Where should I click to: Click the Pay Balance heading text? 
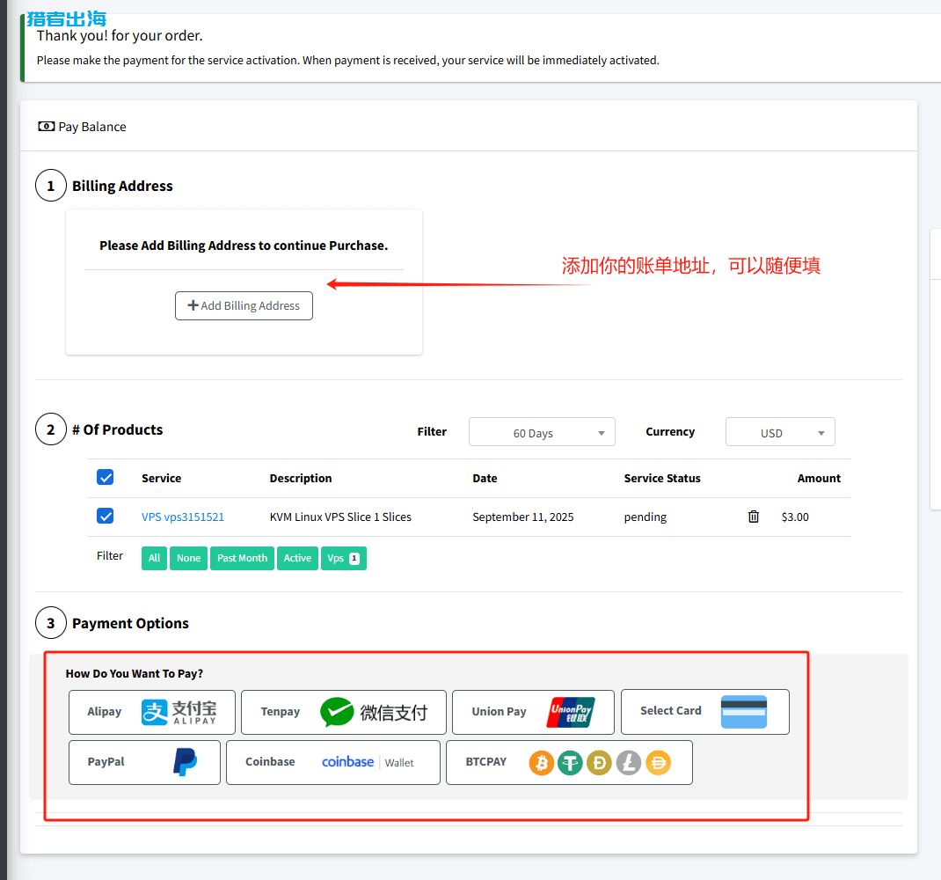92,127
